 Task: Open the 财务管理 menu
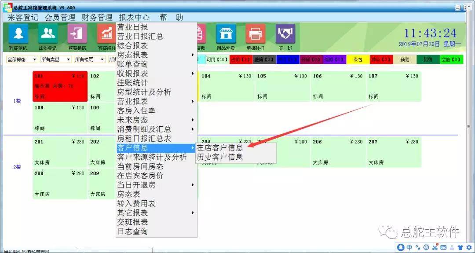pyautogui.click(x=97, y=18)
